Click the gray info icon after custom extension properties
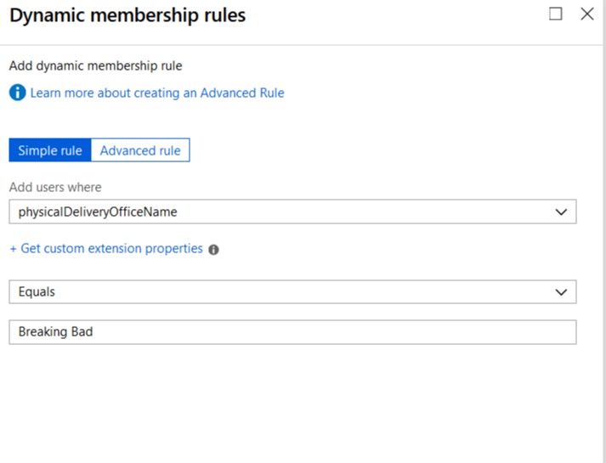Screen dimensions: 606x463 213,250
